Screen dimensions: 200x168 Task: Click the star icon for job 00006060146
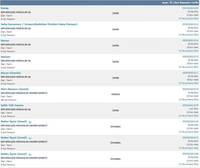180,132
